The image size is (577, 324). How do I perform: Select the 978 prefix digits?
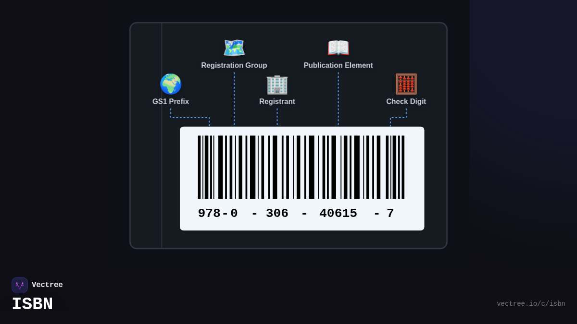(209, 213)
